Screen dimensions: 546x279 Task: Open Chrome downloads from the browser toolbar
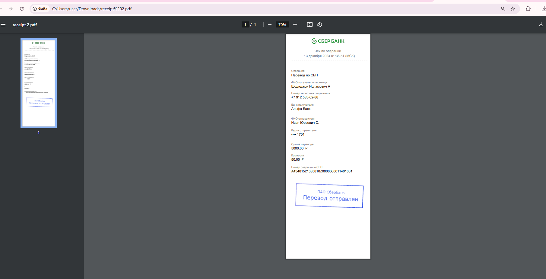pyautogui.click(x=544, y=9)
